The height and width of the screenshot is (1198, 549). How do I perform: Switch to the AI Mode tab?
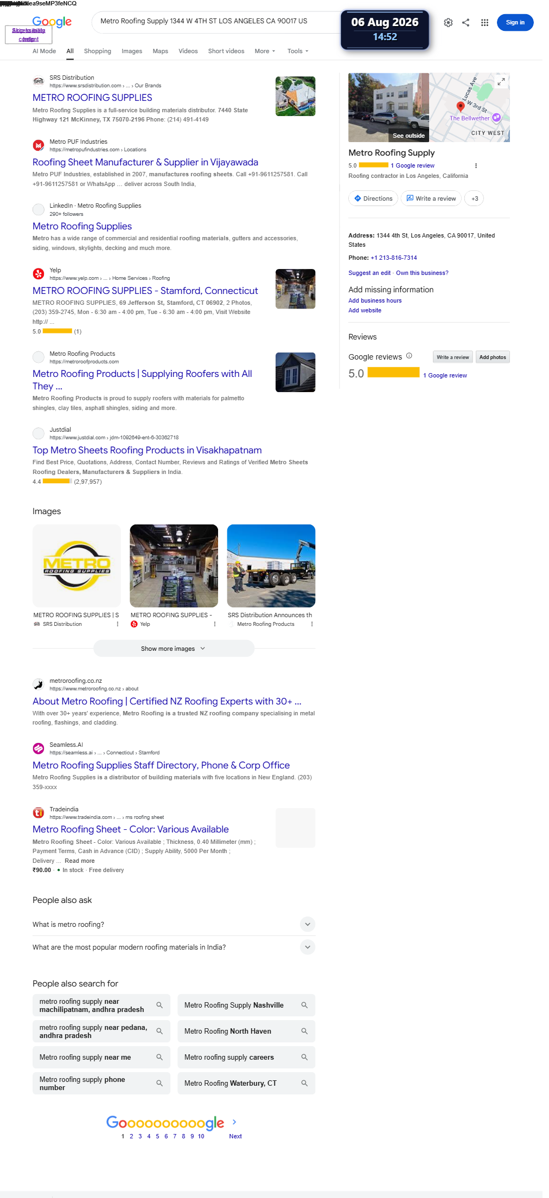tap(44, 52)
